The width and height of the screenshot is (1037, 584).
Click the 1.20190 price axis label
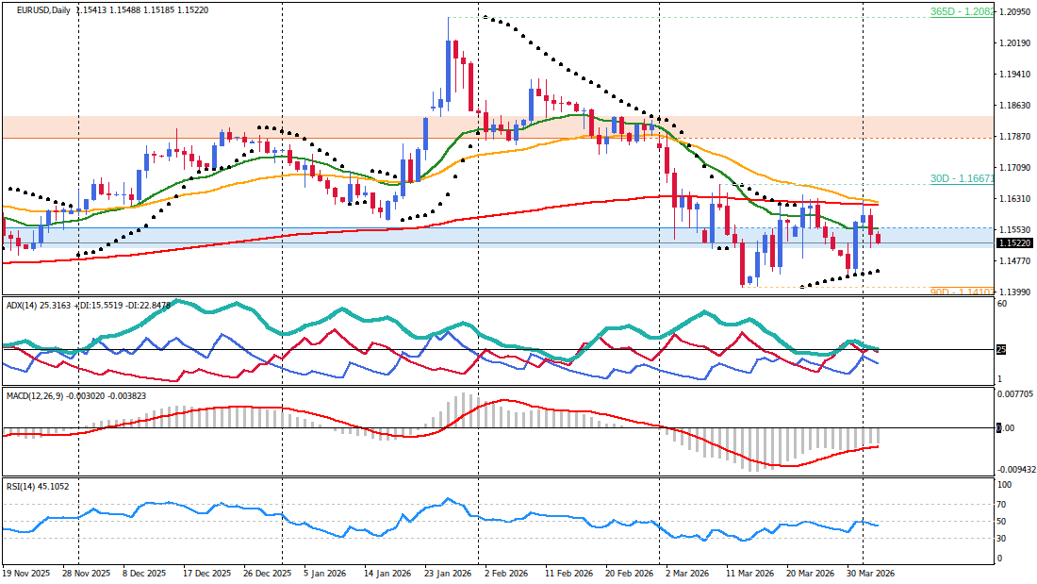pos(1015,43)
